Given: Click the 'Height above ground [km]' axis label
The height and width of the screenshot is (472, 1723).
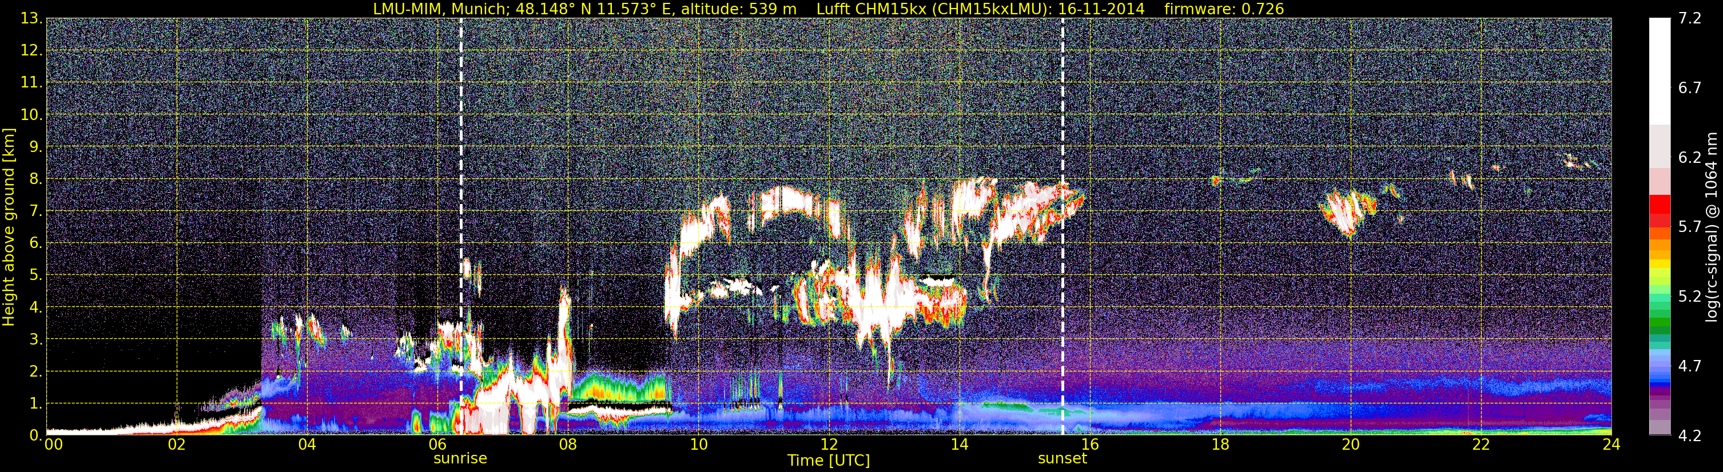Looking at the screenshot, I should [x=9, y=227].
